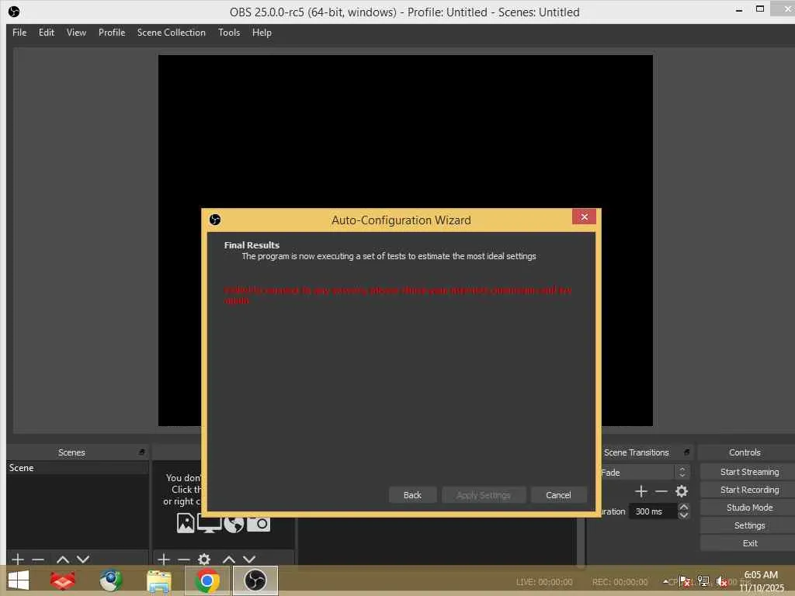795x596 pixels.
Task: Open the Help menu
Action: click(x=262, y=33)
